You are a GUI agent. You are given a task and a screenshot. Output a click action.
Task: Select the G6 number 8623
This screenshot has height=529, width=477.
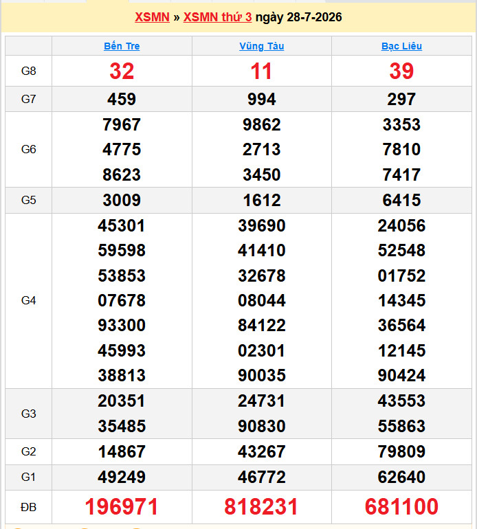(122, 175)
